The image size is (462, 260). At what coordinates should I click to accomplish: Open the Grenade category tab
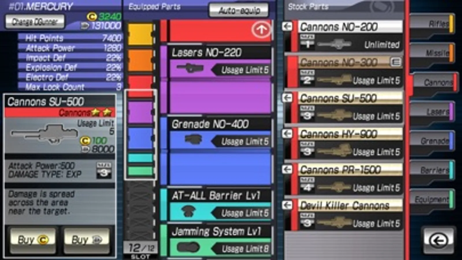point(433,141)
